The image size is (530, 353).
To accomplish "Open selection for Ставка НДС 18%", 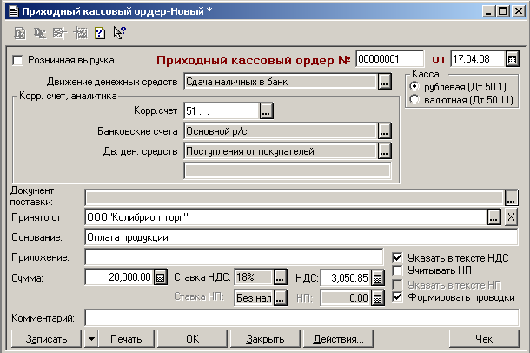I will tap(280, 277).
